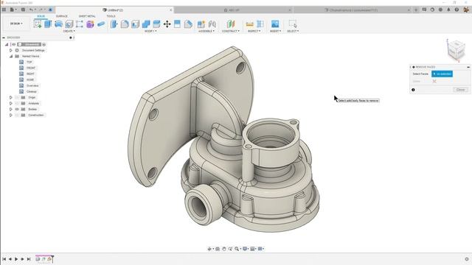Click the Display Settings icon in navigation bar
Screen dimensions: 472x265
pyautogui.click(x=245, y=249)
